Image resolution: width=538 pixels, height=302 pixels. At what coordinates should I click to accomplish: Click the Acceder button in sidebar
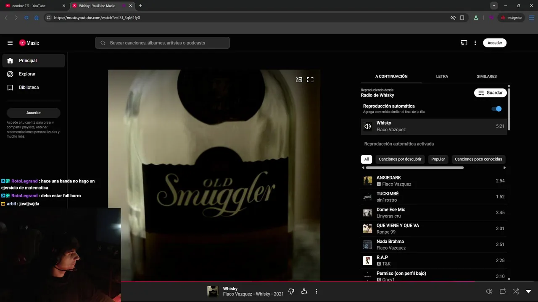[x=34, y=113]
